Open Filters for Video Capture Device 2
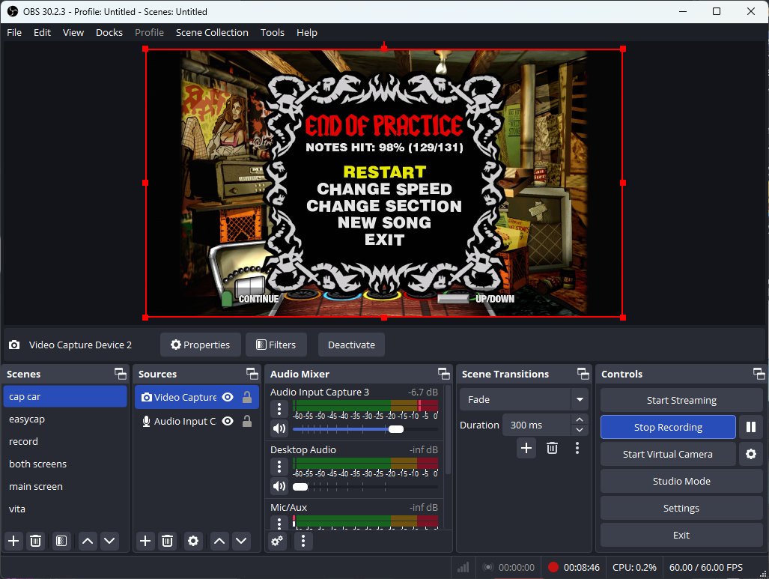 [276, 345]
